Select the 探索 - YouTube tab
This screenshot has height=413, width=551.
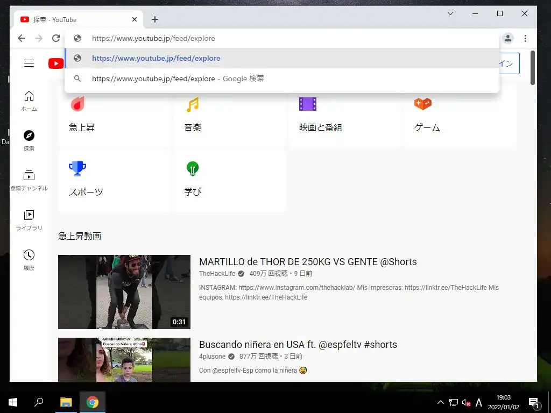[x=79, y=20]
